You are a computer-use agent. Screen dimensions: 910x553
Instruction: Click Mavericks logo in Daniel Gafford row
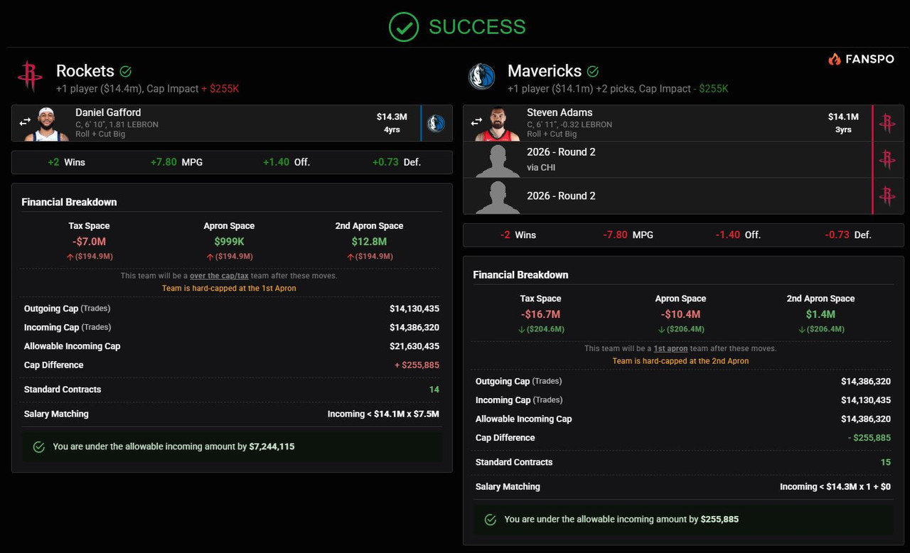pyautogui.click(x=436, y=123)
